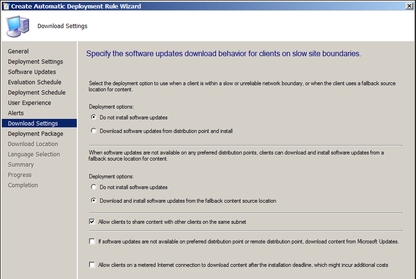
Task: Click the title bar wizard icon
Action: (6, 6)
